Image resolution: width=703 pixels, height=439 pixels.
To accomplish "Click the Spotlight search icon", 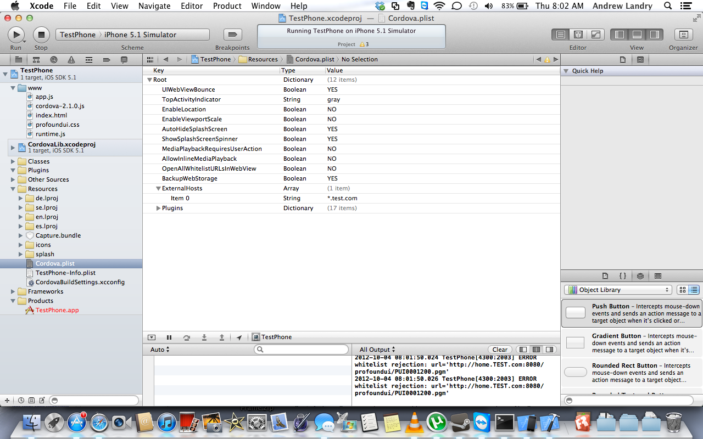I will click(x=668, y=6).
